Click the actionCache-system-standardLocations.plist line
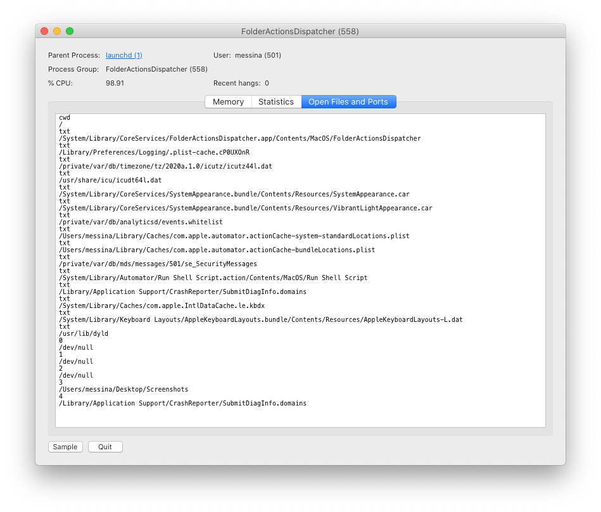This screenshot has width=601, height=512. click(x=234, y=236)
